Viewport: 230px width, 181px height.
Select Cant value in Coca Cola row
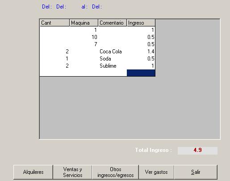54,52
